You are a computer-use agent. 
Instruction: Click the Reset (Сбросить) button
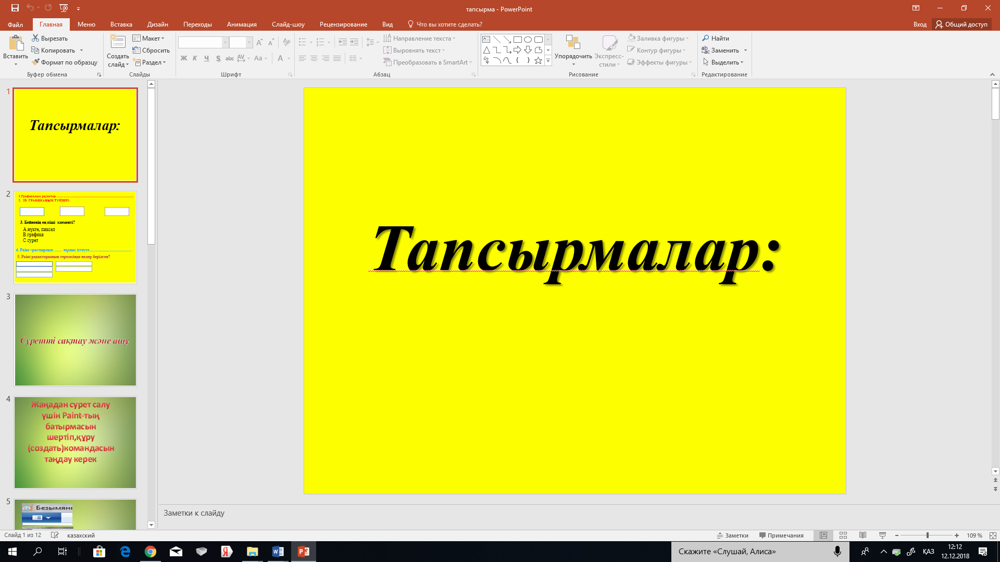pos(151,50)
